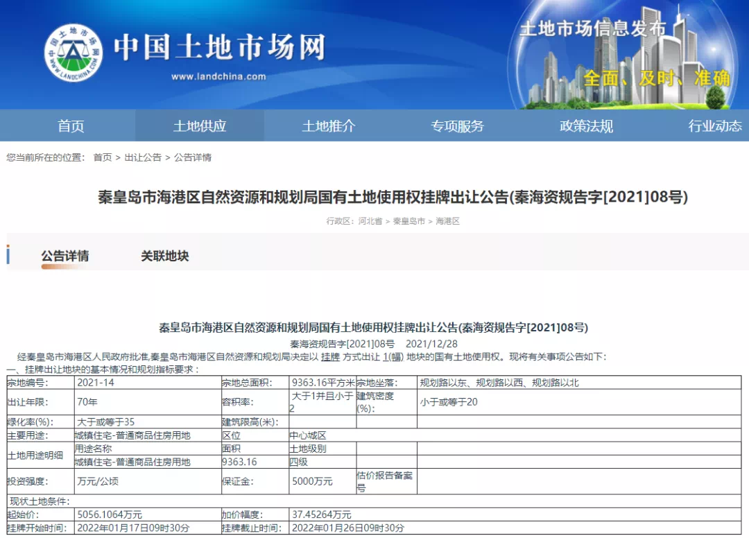Open the 首页 navigation menu item
This screenshot has width=749, height=538.
[x=71, y=126]
